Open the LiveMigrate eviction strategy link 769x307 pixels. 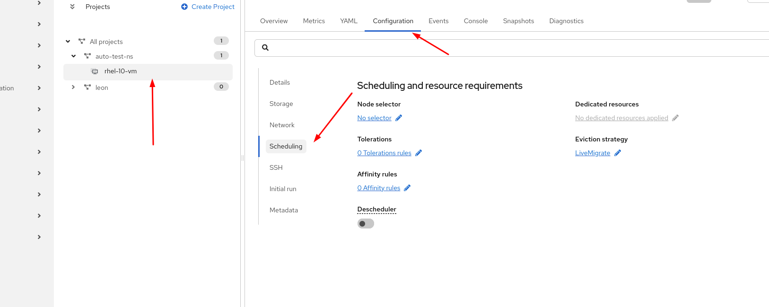(593, 153)
